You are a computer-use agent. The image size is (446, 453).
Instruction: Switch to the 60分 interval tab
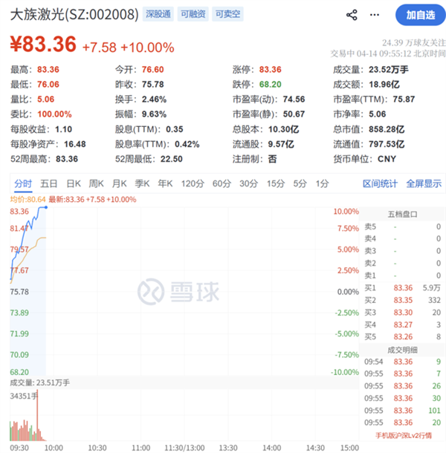[222, 183]
